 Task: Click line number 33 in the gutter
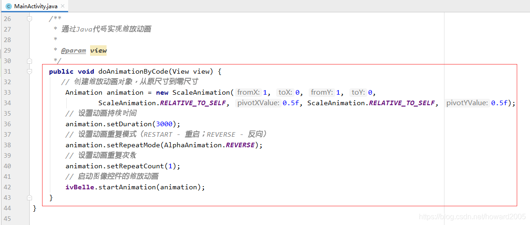pyautogui.click(x=7, y=92)
